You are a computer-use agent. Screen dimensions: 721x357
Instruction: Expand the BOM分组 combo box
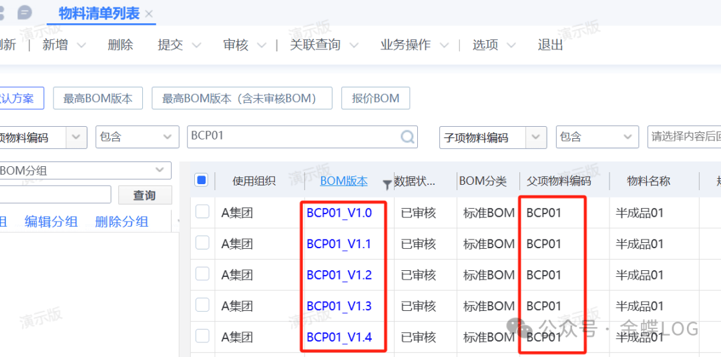coord(159,170)
